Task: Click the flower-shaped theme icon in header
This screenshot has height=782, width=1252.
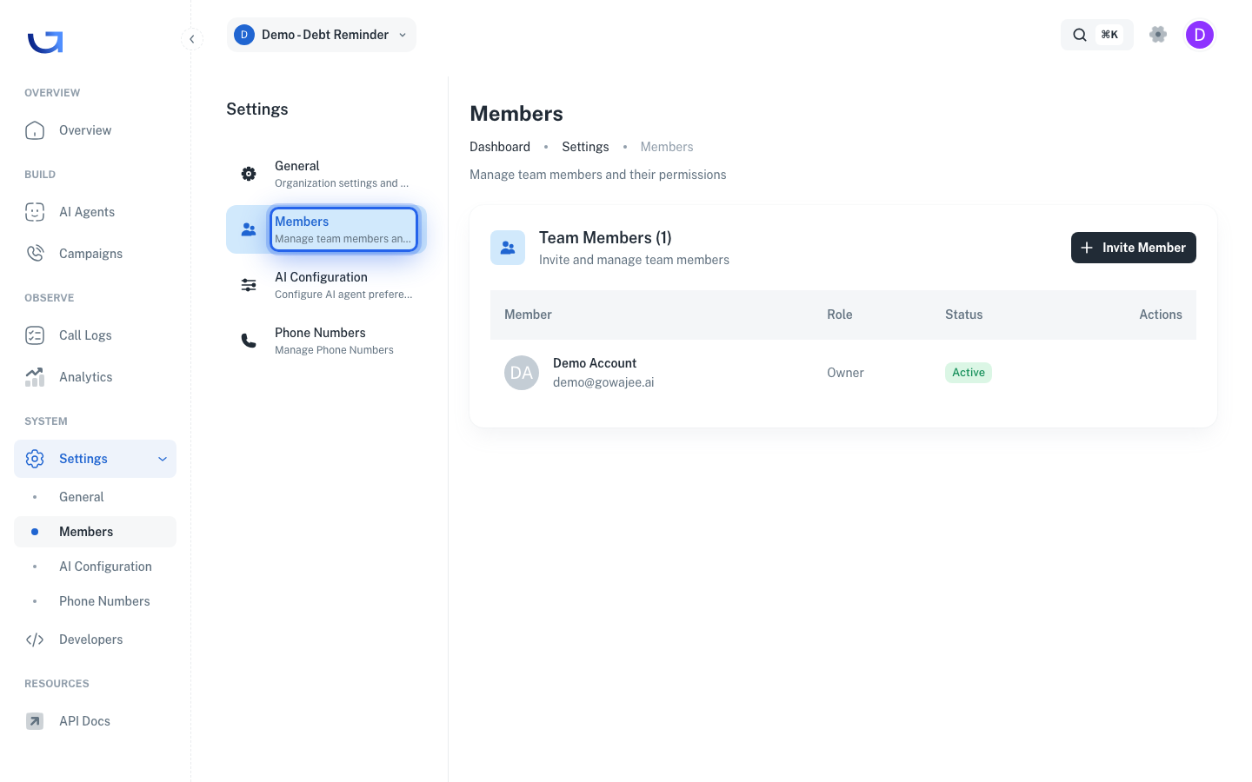Action: coord(1158,35)
